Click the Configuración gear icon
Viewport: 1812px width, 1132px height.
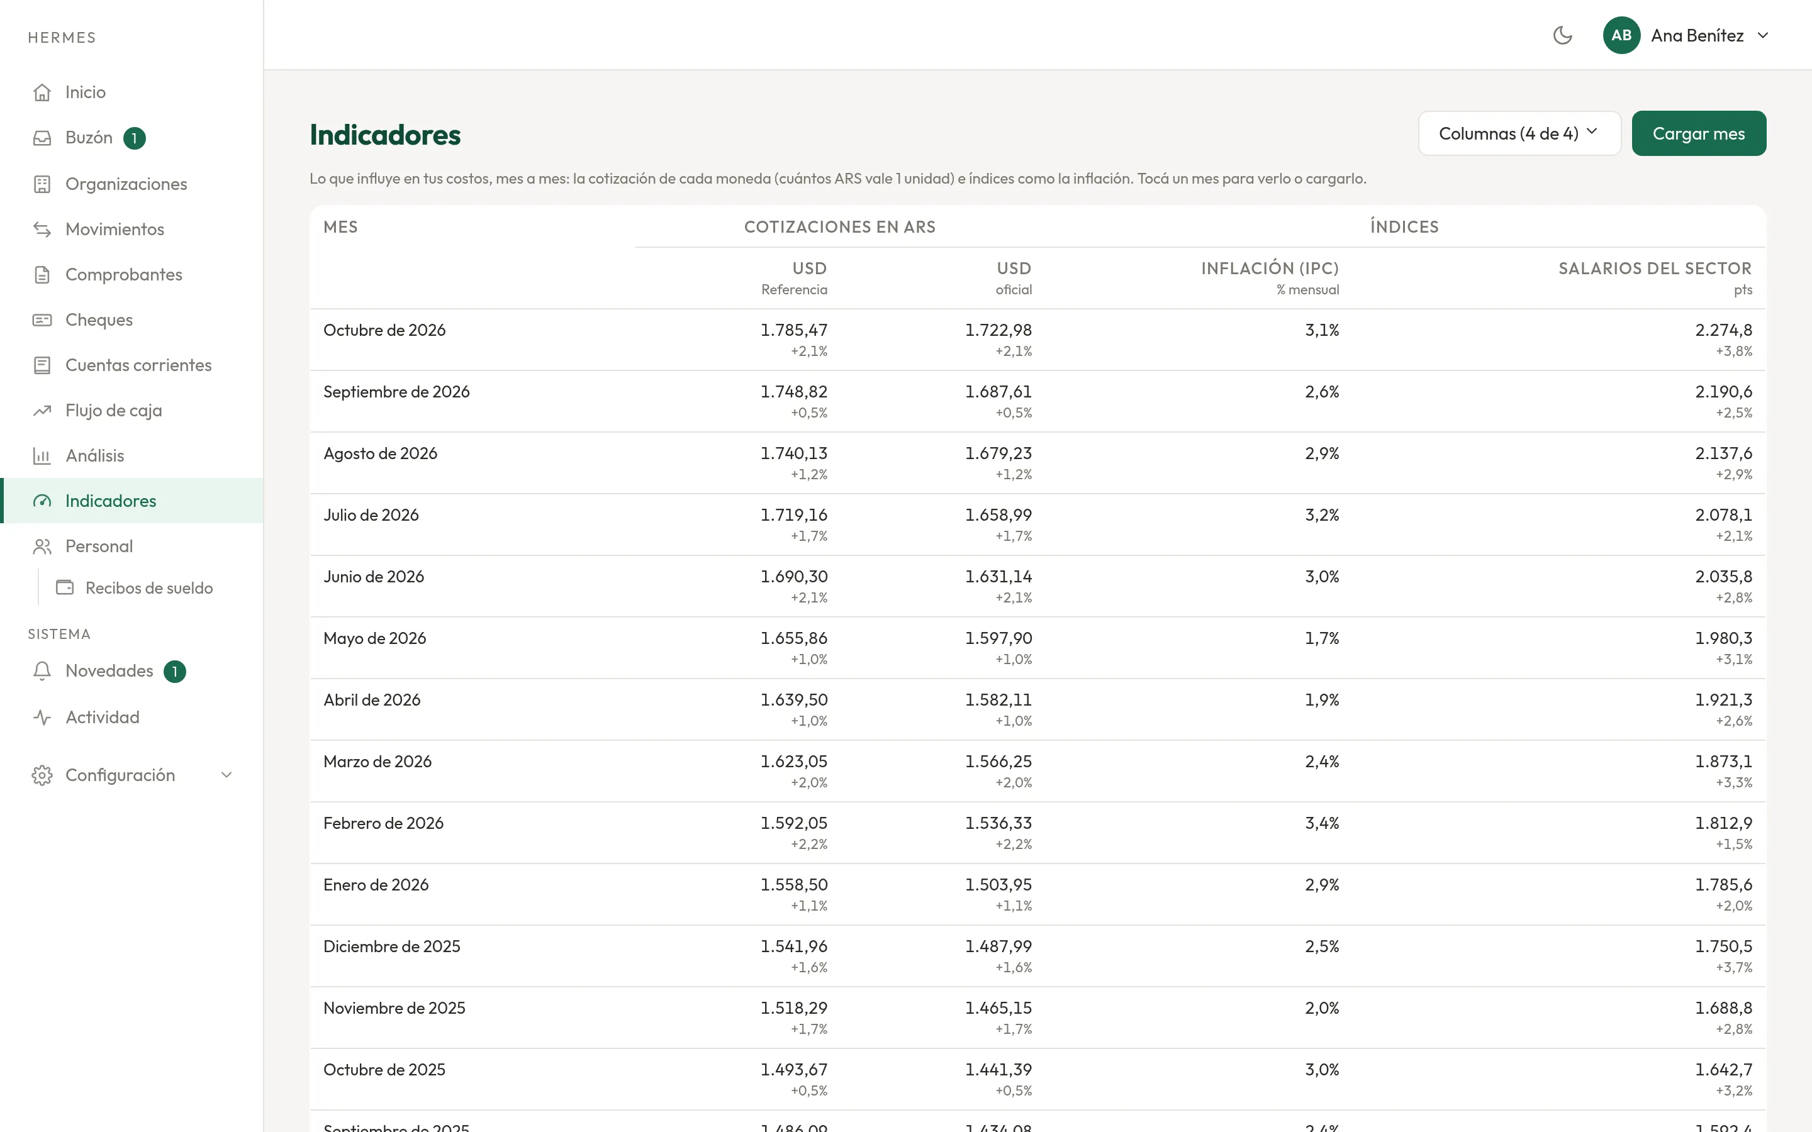[x=42, y=775]
